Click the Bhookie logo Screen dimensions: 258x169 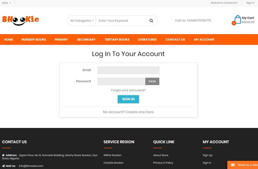(x=21, y=20)
